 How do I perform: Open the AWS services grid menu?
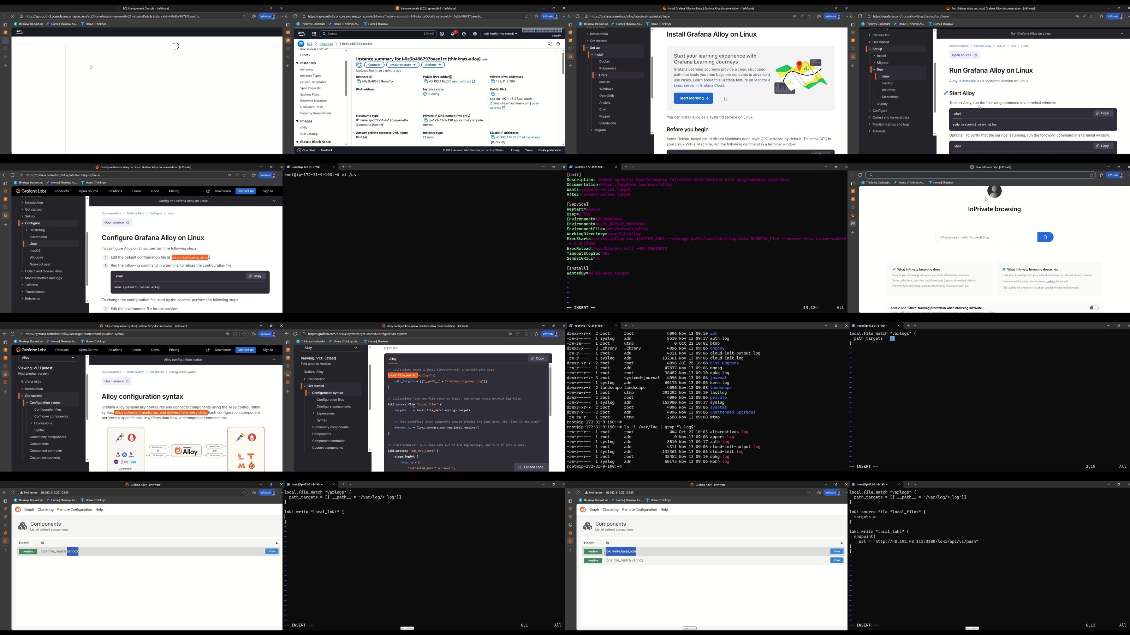pyautogui.click(x=314, y=34)
